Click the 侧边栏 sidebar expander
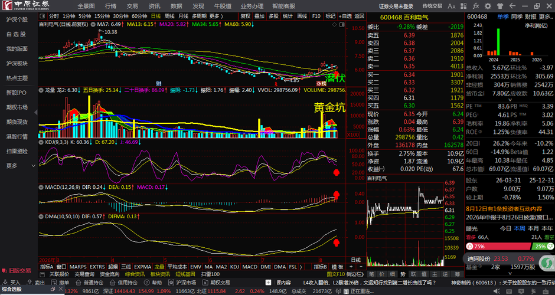Image resolution: width=555 pixels, height=295 pixels. click(355, 274)
